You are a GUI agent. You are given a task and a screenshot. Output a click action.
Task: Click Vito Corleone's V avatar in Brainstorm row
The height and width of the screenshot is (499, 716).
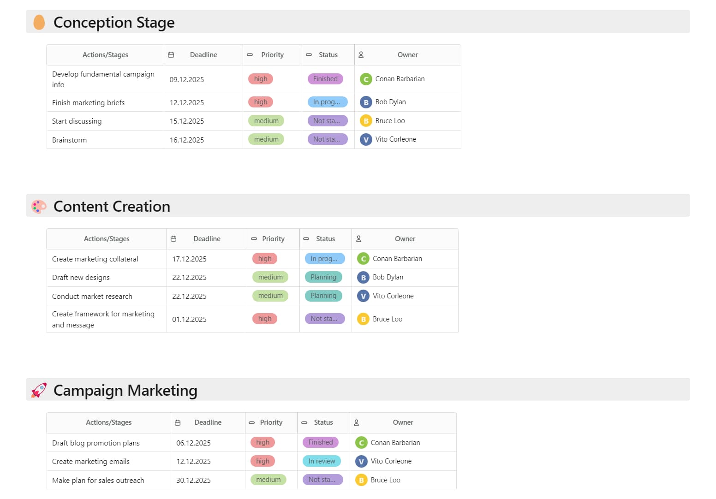(365, 139)
